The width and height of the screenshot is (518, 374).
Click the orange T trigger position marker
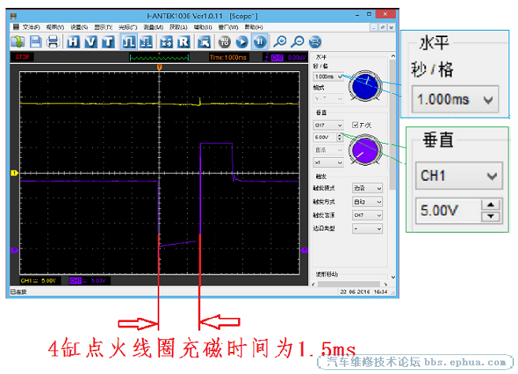(159, 67)
